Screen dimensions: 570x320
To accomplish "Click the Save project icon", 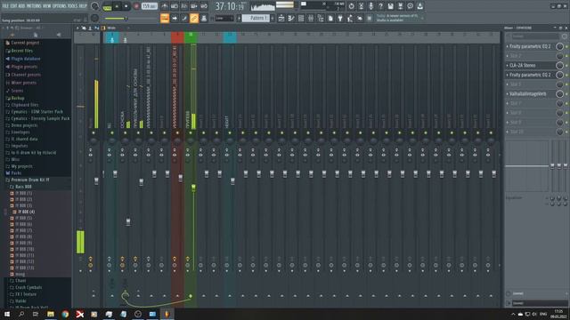I will point(390,6).
